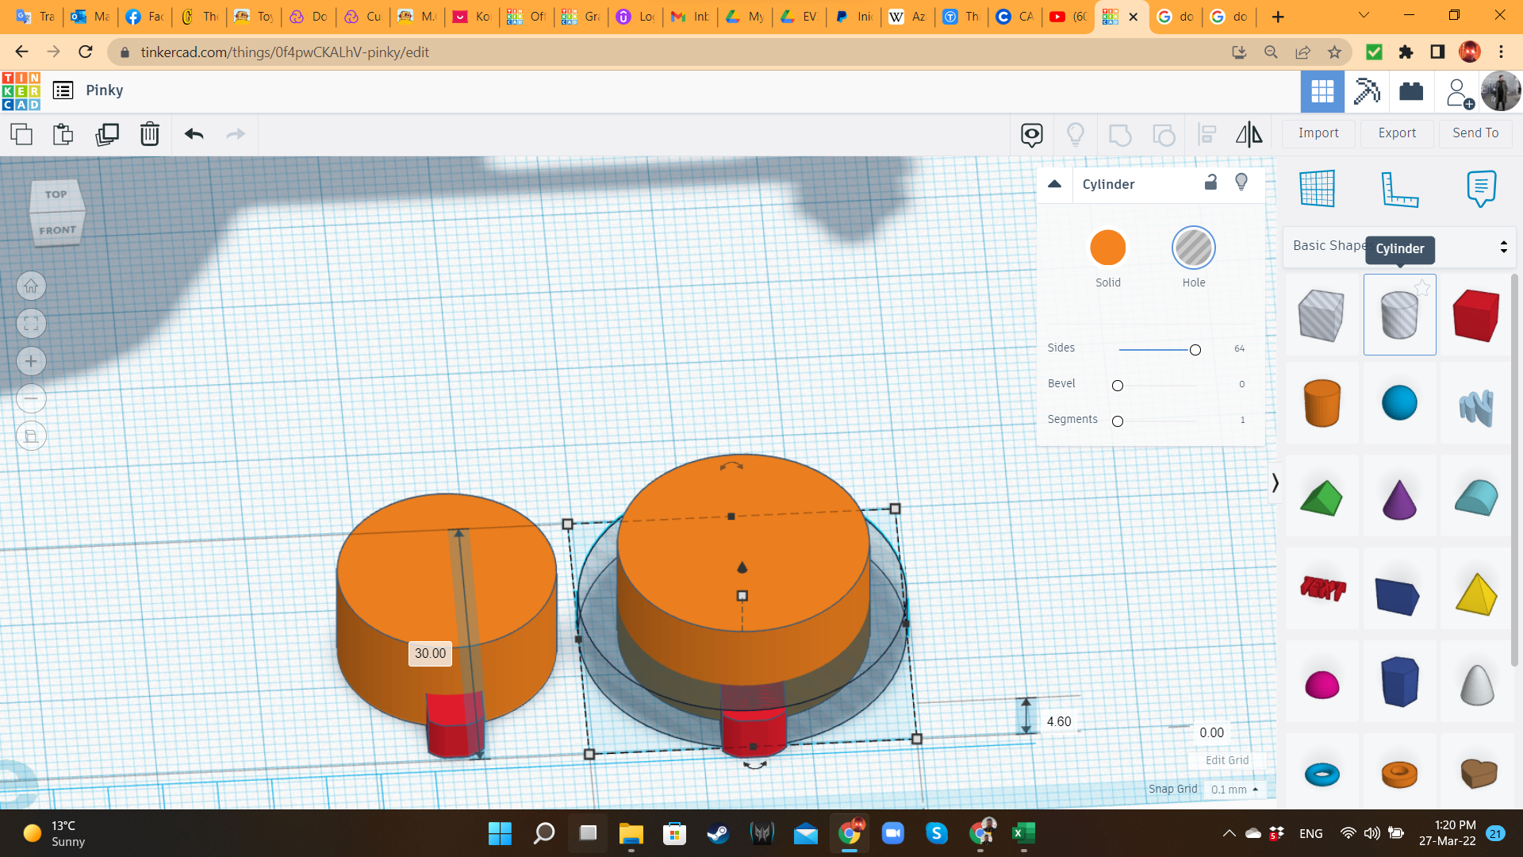Click the Sides slider handle
Viewport: 1523px width, 857px height.
pyautogui.click(x=1195, y=350)
